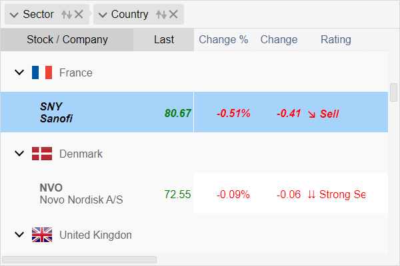Image resolution: width=400 pixels, height=266 pixels.
Task: Click the France flag icon
Action: coord(41,72)
